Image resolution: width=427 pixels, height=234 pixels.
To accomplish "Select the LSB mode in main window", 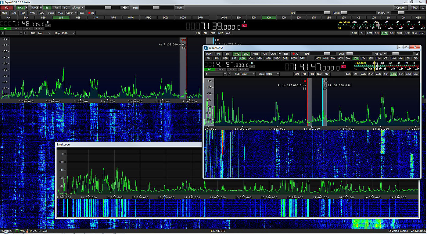I will [x=61, y=18].
